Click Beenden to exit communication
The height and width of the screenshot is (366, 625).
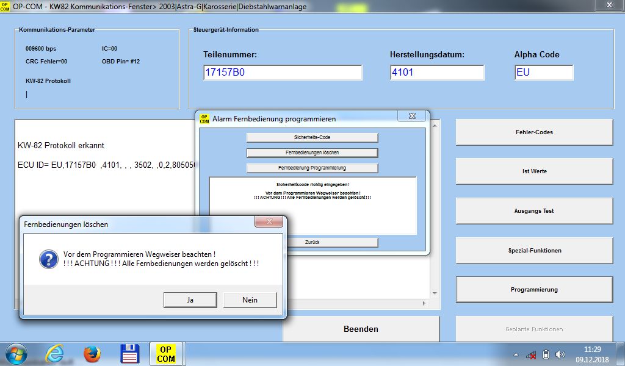pyautogui.click(x=361, y=329)
